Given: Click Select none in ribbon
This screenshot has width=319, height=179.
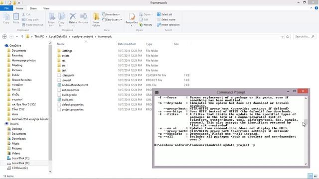Looking at the screenshot, I should [x=166, y=19].
